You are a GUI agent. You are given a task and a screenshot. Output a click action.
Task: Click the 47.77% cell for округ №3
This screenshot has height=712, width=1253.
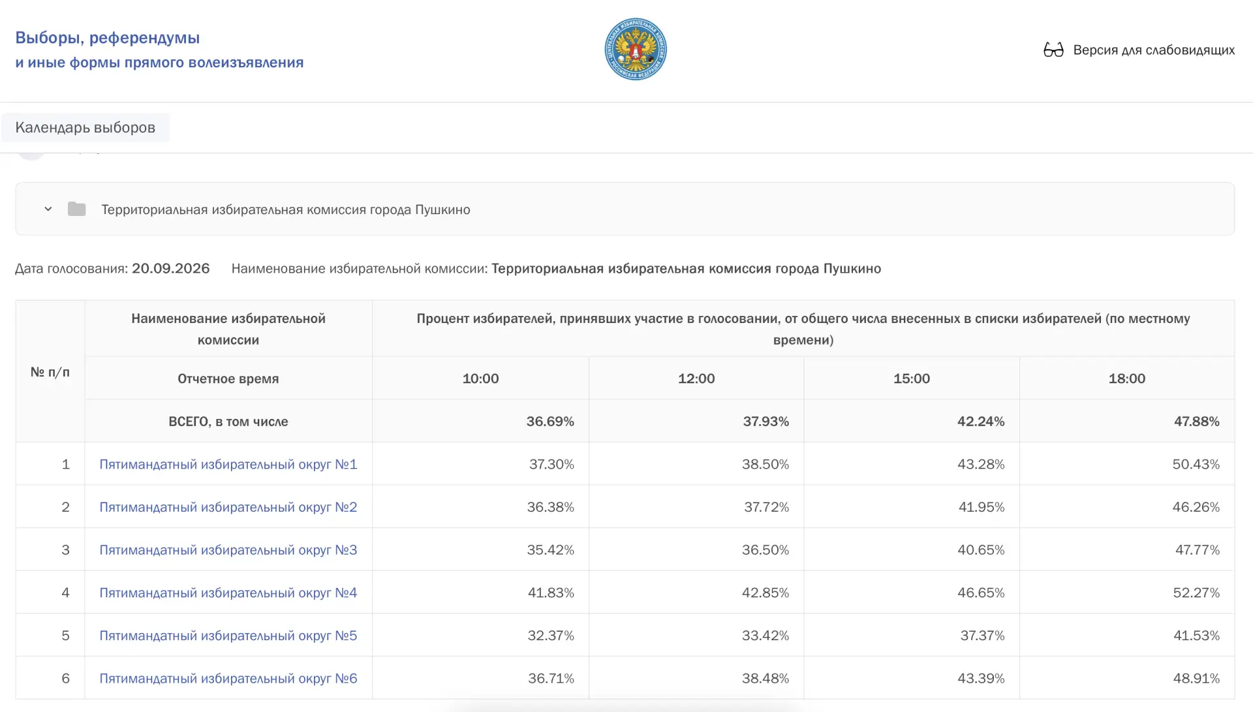pos(1127,549)
